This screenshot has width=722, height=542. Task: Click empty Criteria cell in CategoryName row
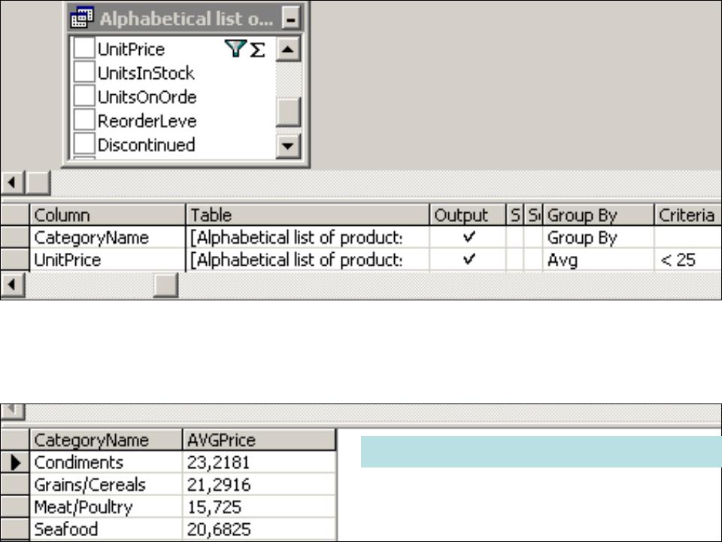point(688,237)
